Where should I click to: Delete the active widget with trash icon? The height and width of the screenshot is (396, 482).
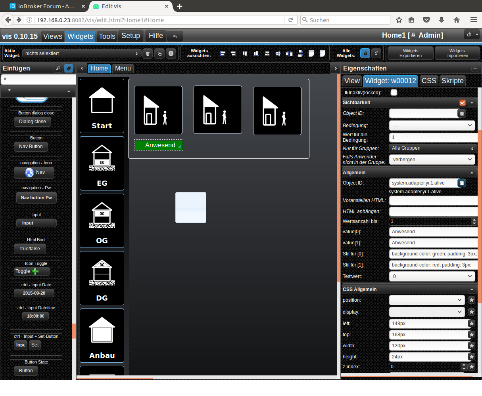coord(148,53)
